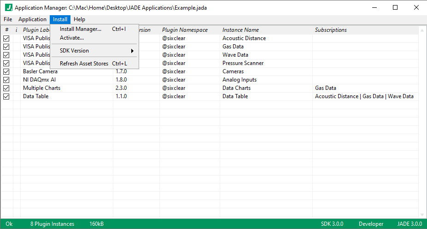This screenshot has height=229, width=427.
Task: Maximize the Application Manager window
Action: click(395, 8)
